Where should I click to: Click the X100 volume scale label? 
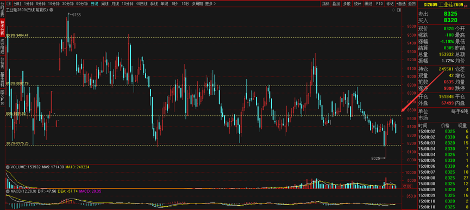click(x=407, y=186)
